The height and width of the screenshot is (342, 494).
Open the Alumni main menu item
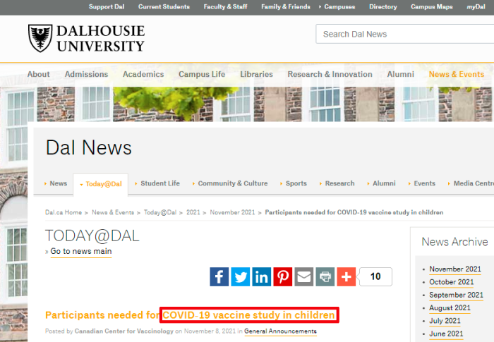pyautogui.click(x=400, y=74)
